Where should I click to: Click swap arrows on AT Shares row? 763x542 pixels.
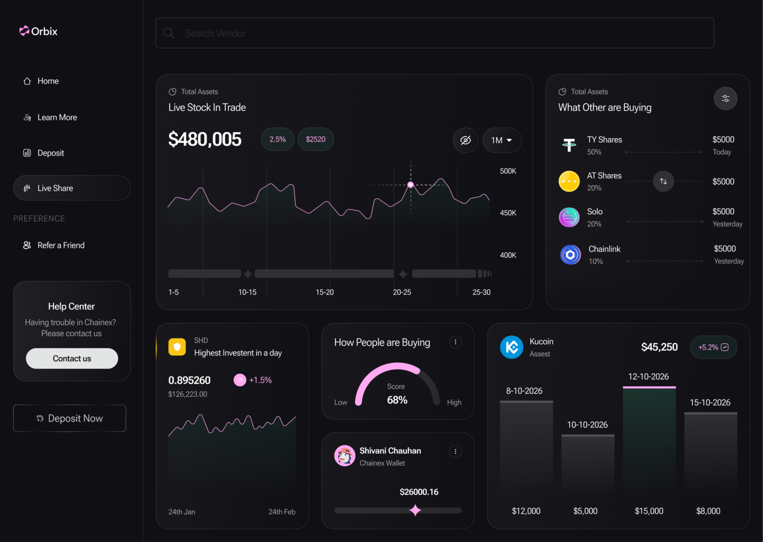pyautogui.click(x=663, y=182)
